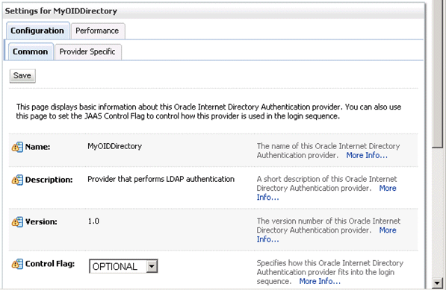Click the 'Provider that performs LDAP authentication' text
The image size is (446, 290).
[161, 180]
